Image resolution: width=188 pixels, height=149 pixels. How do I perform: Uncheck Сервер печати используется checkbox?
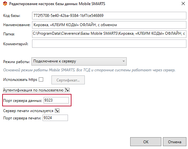[x=57, y=111]
